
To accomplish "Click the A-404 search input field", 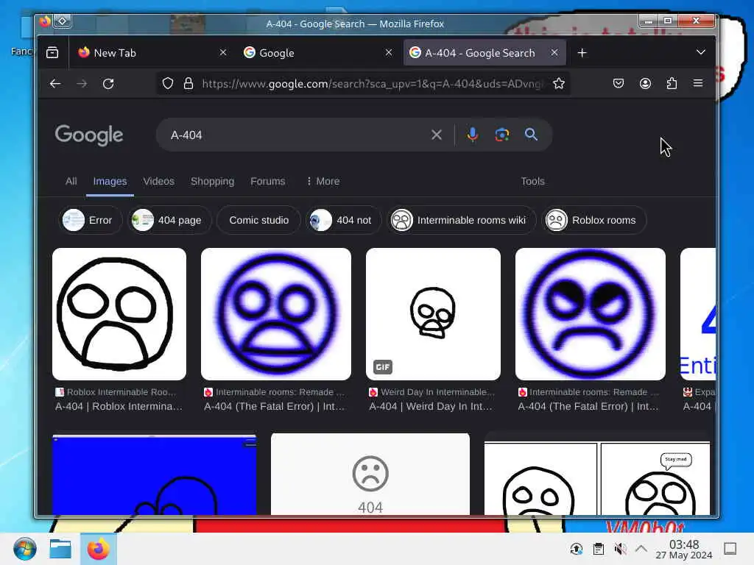I will 296,135.
